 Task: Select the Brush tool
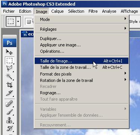click(x=9, y=112)
